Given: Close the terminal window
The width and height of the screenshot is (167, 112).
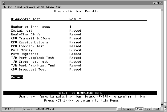Looking at the screenshot, I should (x=161, y=3).
